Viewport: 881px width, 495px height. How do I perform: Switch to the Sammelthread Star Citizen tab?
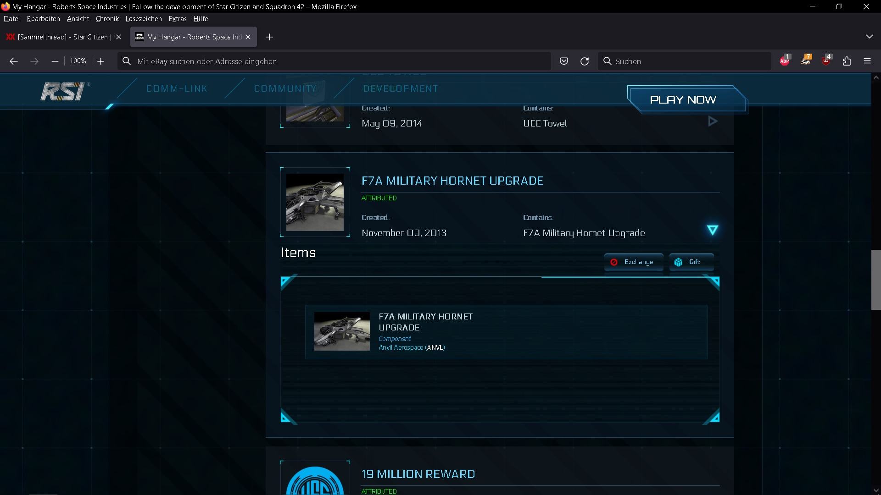coord(64,37)
